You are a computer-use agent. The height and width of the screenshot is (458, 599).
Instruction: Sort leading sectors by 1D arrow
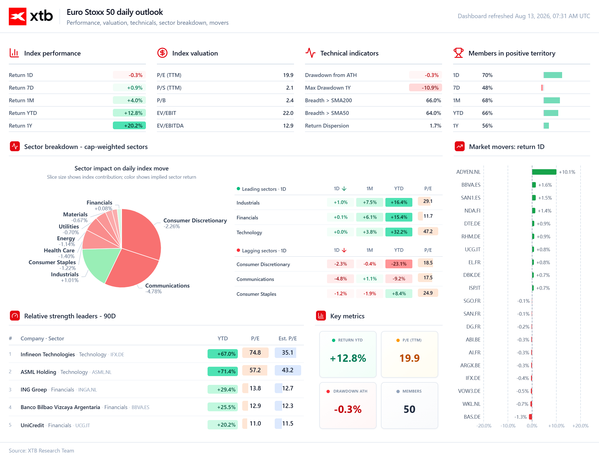pos(344,189)
